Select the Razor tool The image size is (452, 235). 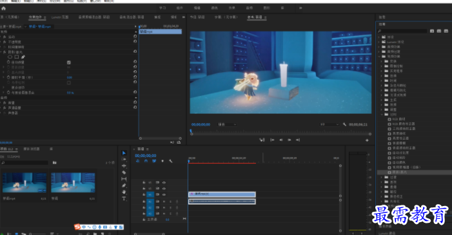coord(124,173)
